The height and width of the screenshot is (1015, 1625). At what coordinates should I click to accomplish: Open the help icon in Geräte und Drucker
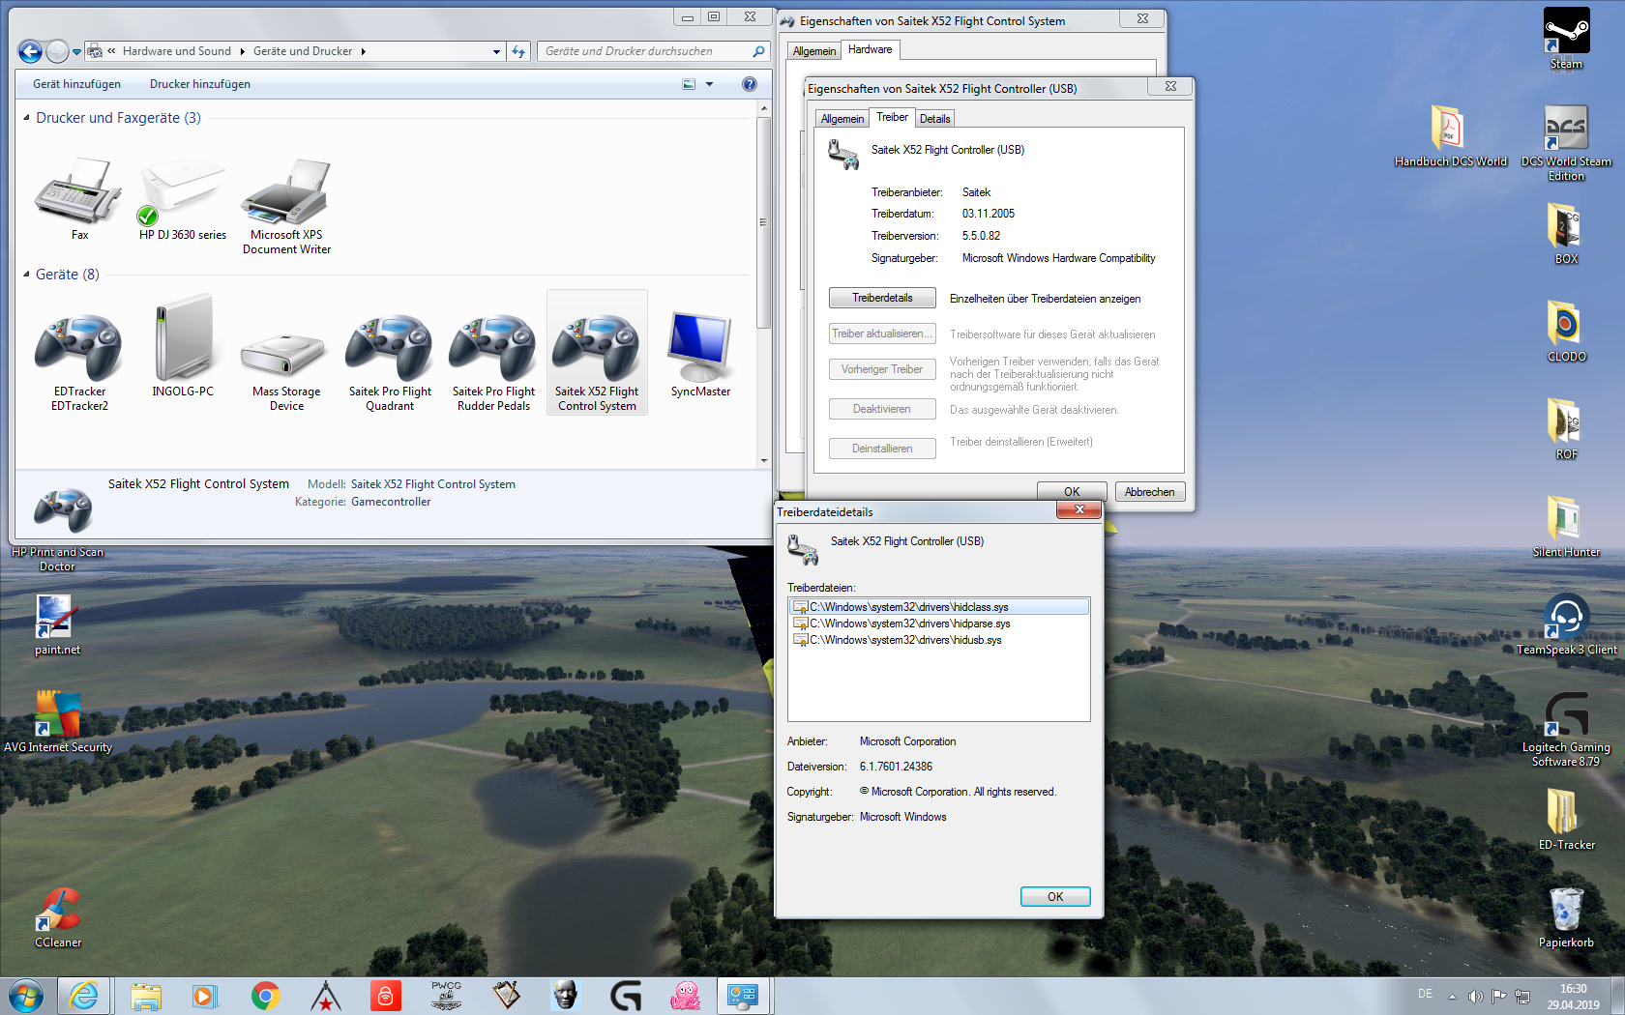click(749, 84)
